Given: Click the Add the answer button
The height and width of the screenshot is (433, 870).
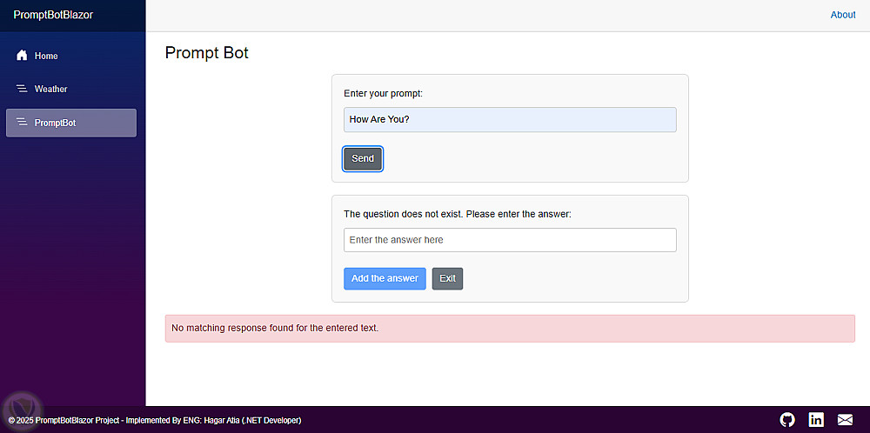Looking at the screenshot, I should pyautogui.click(x=385, y=278).
